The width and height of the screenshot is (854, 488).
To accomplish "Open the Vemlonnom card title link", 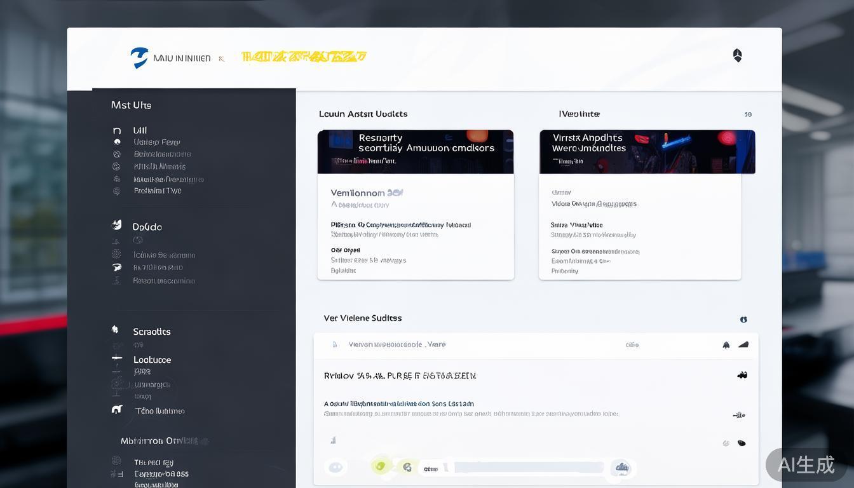I will click(x=367, y=193).
